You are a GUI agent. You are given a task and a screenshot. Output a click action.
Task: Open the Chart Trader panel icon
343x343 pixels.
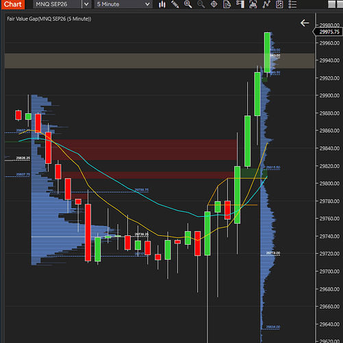240,4
